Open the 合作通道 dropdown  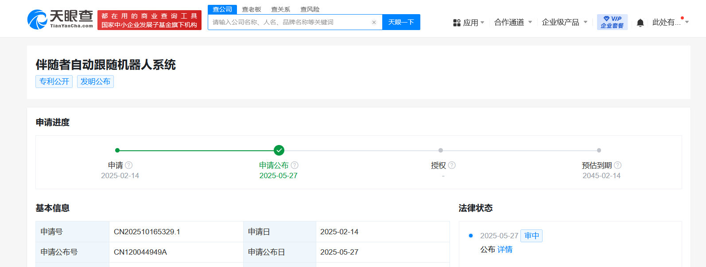pyautogui.click(x=513, y=22)
